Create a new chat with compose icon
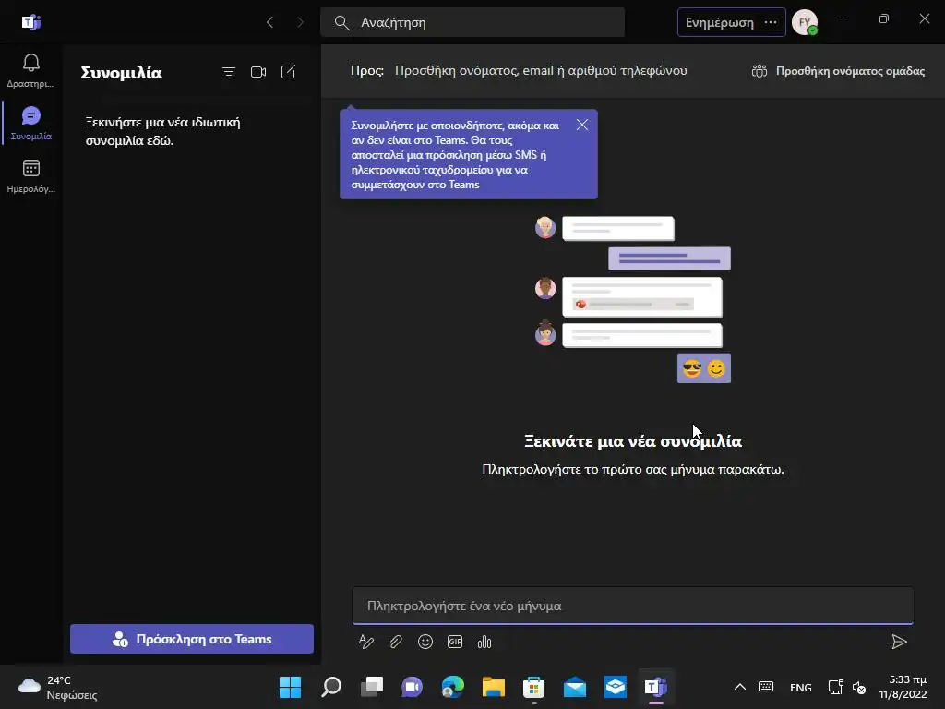The image size is (945, 709). pyautogui.click(x=288, y=72)
